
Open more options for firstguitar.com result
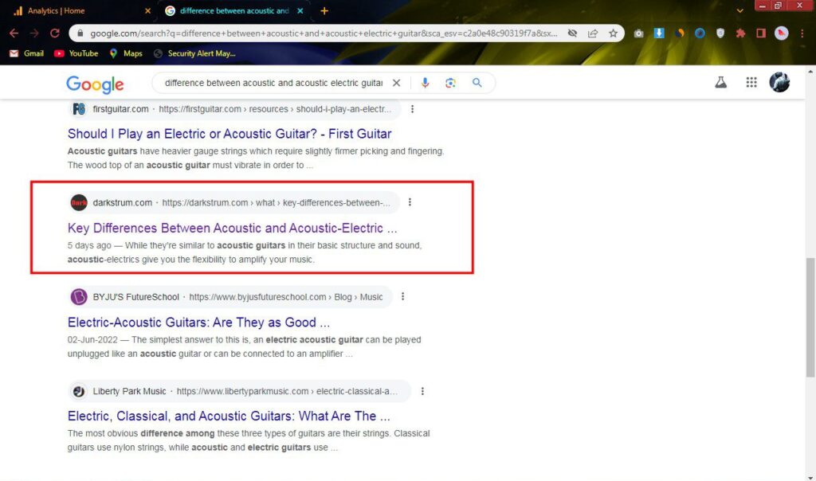pyautogui.click(x=412, y=108)
